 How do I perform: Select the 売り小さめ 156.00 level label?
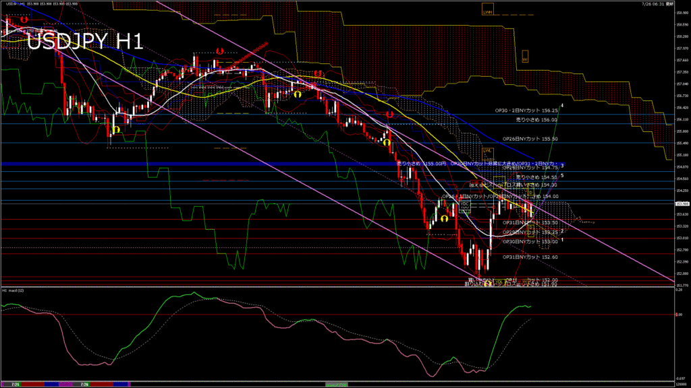pos(536,119)
